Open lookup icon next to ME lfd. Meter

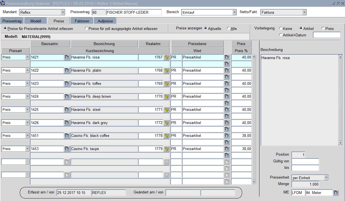point(336,193)
